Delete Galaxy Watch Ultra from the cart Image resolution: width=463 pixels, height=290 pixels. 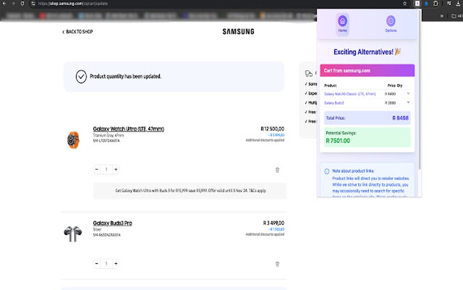coord(277,170)
